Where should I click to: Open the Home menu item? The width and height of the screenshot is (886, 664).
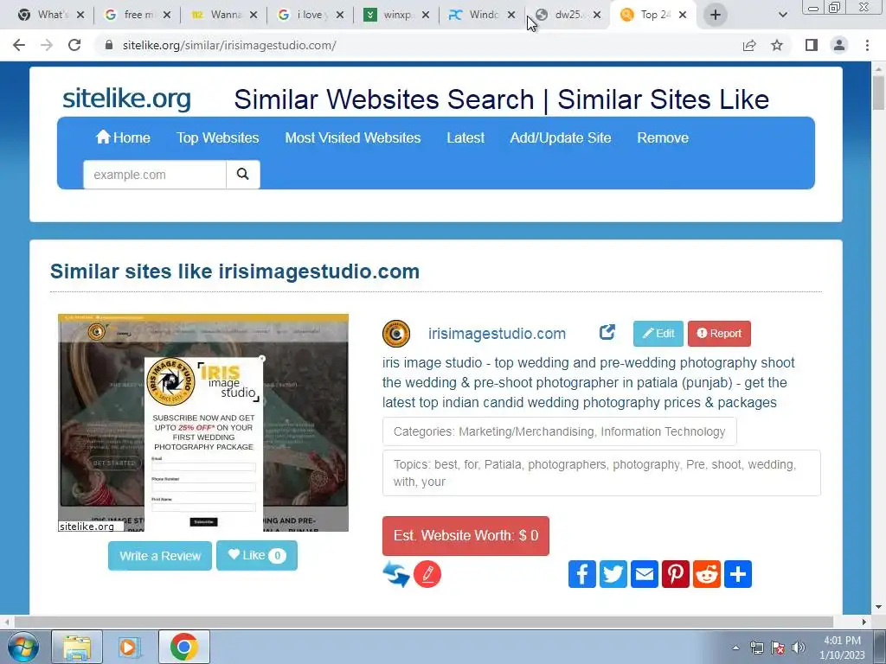123,137
